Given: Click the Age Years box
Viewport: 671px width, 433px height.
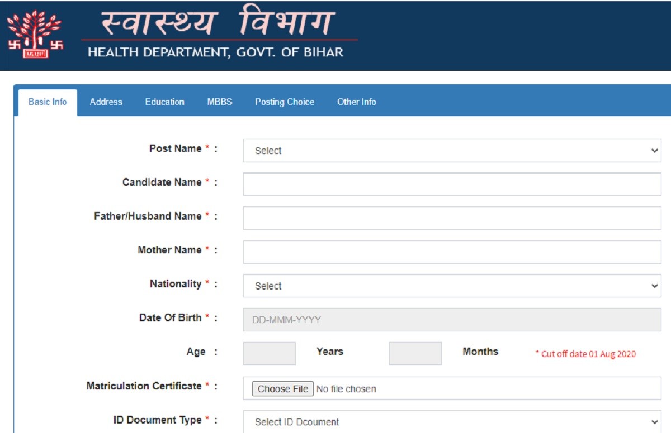Looking at the screenshot, I should point(269,354).
